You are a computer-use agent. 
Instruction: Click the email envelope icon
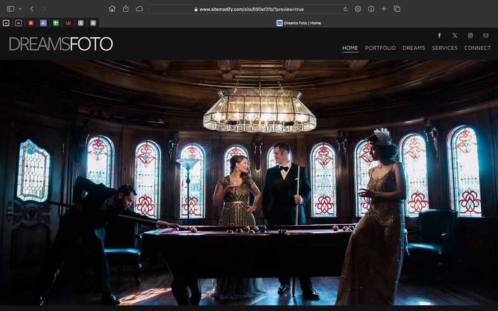click(486, 35)
